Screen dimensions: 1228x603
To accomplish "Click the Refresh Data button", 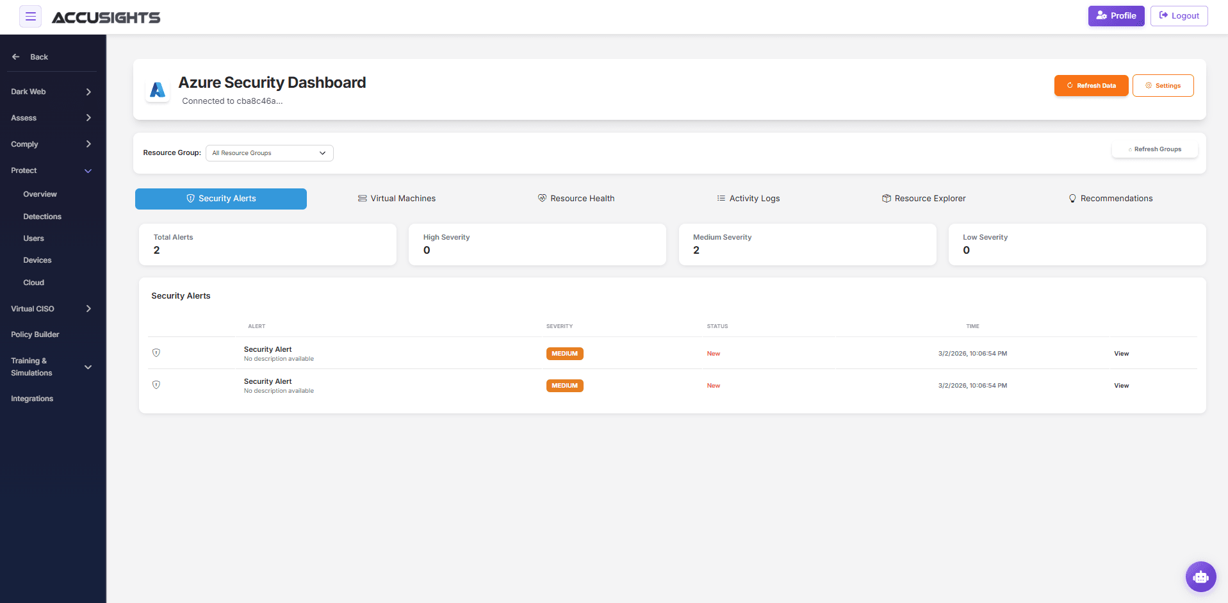I will [x=1091, y=86].
